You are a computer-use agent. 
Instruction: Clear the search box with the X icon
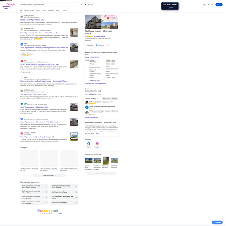point(81,5)
